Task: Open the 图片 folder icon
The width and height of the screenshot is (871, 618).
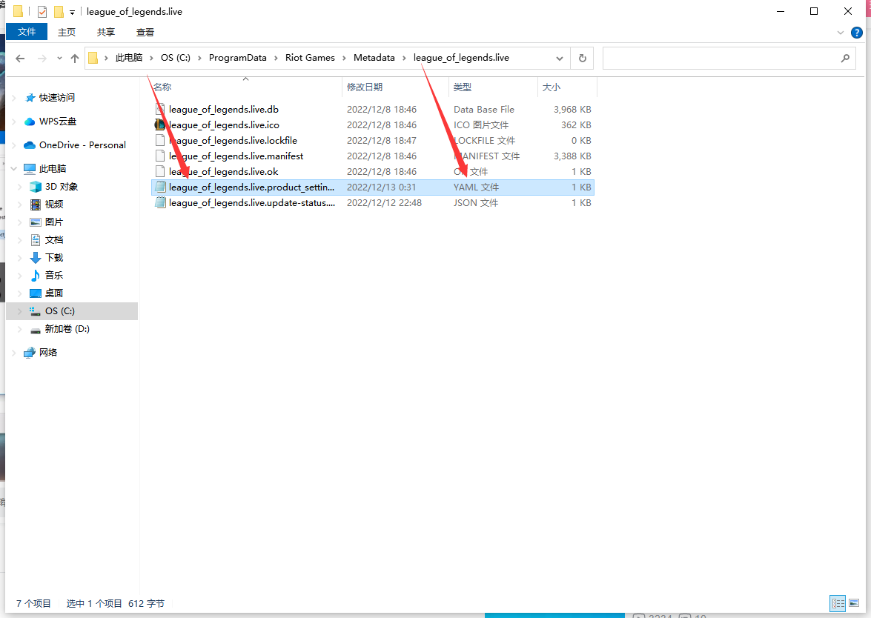Action: click(36, 222)
